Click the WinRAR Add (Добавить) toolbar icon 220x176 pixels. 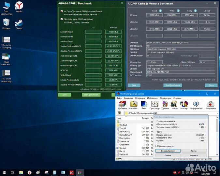pyautogui.click(x=122, y=105)
